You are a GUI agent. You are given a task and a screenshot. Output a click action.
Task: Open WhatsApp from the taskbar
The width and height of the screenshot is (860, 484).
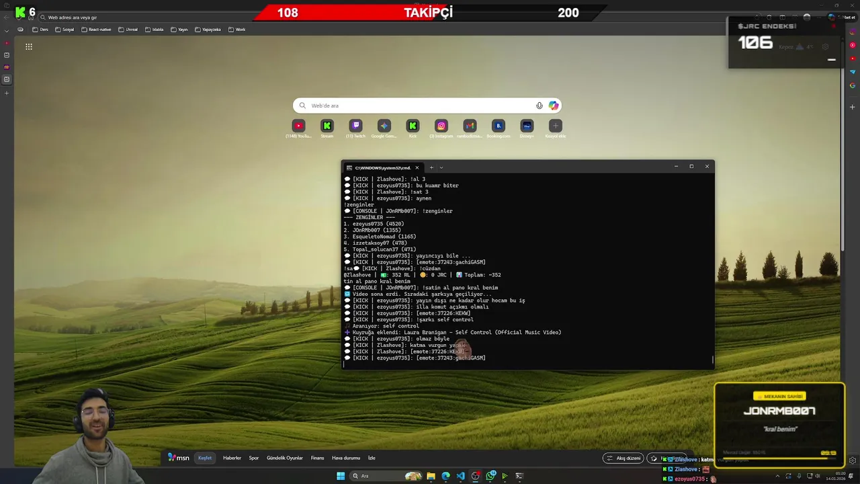(490, 476)
